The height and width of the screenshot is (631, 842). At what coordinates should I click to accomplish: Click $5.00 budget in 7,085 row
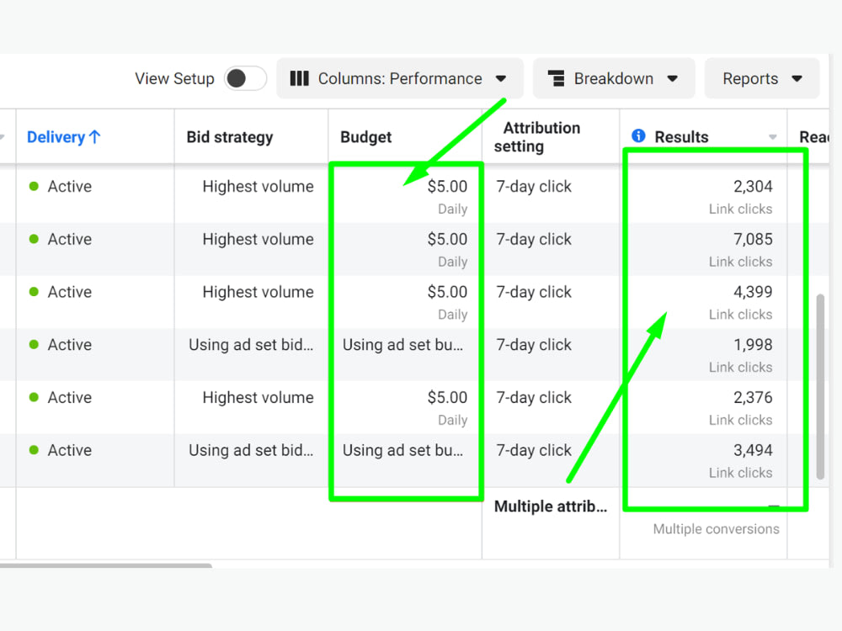pyautogui.click(x=447, y=239)
